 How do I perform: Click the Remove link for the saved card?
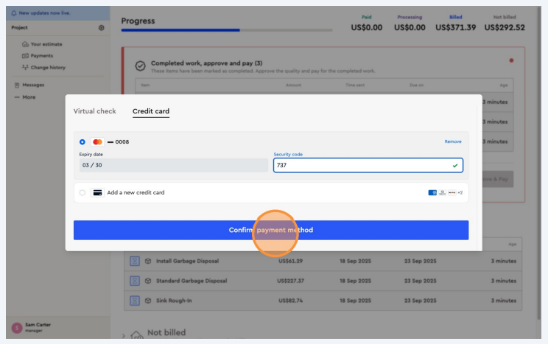[x=453, y=141]
